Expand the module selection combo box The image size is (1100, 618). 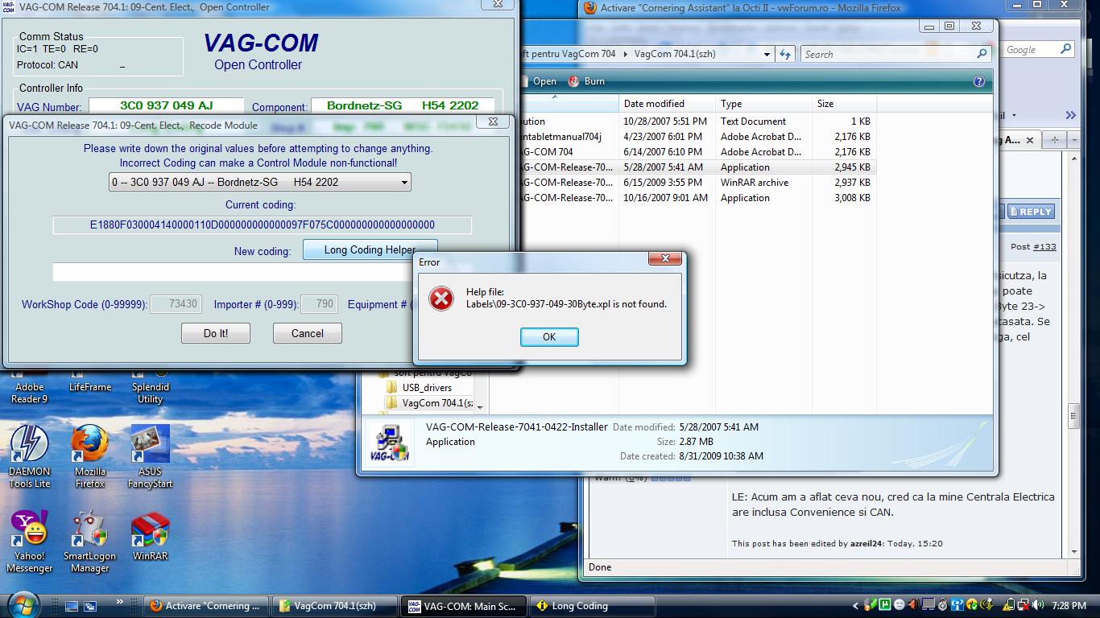pyautogui.click(x=404, y=183)
